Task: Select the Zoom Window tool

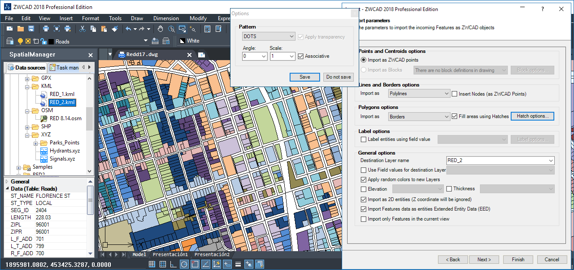Action: coord(182,29)
